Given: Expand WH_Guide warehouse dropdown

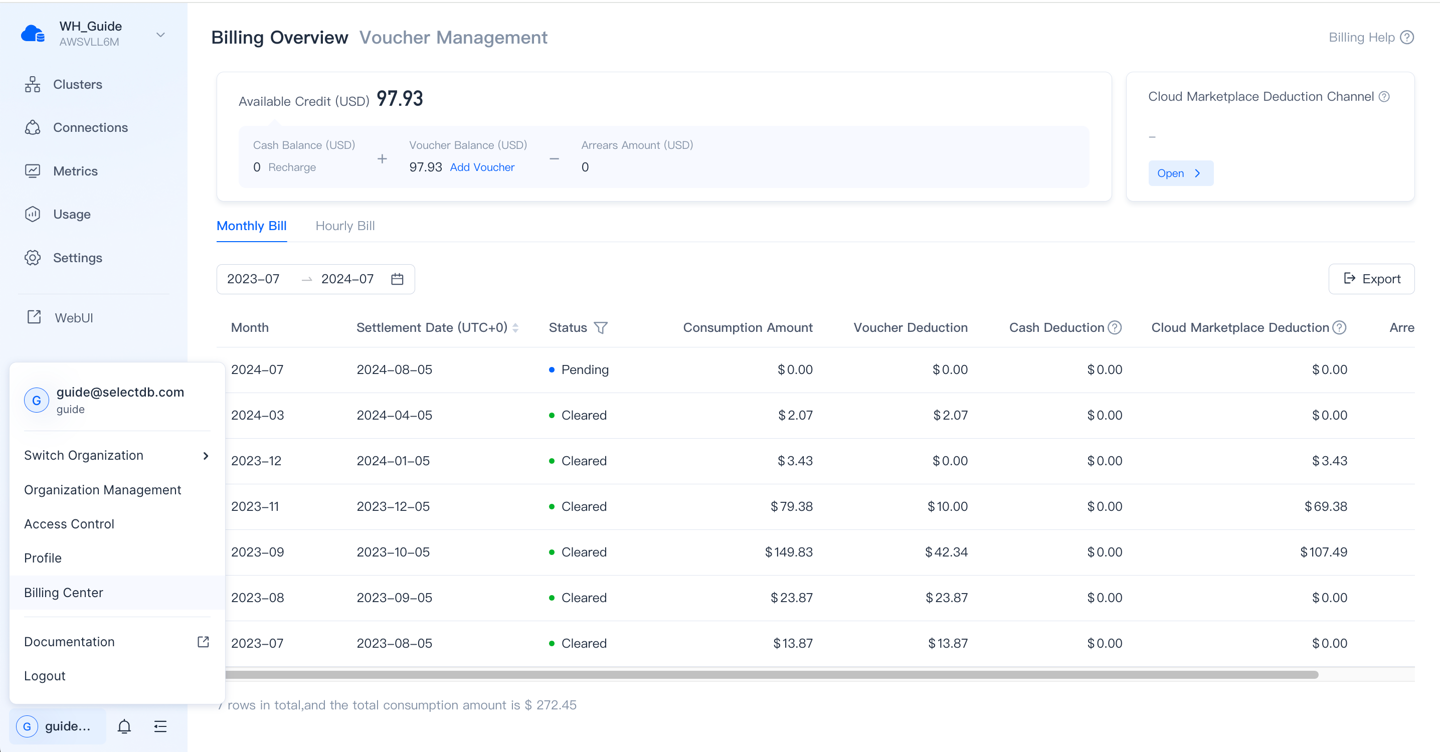Looking at the screenshot, I should [x=160, y=35].
